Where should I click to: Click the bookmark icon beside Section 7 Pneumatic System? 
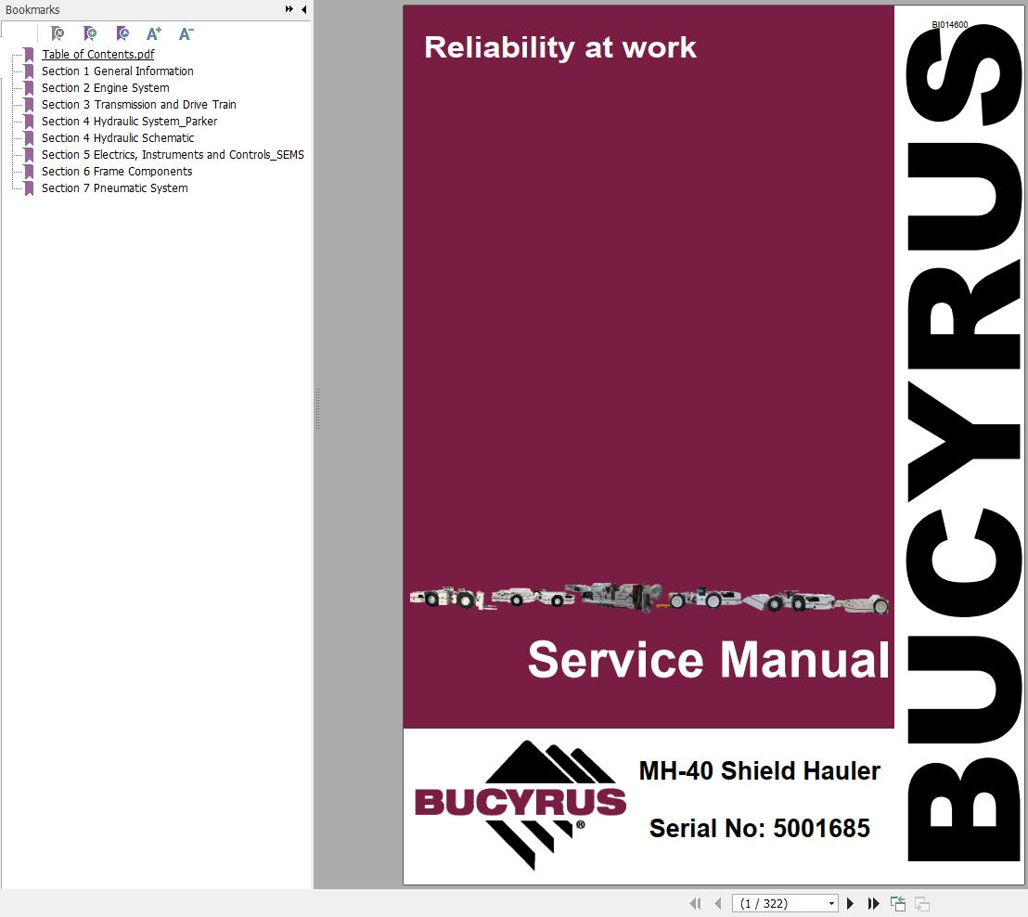tap(29, 188)
